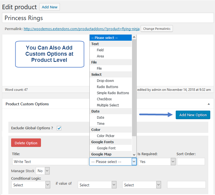Pick Google Font from the list

coord(106,148)
